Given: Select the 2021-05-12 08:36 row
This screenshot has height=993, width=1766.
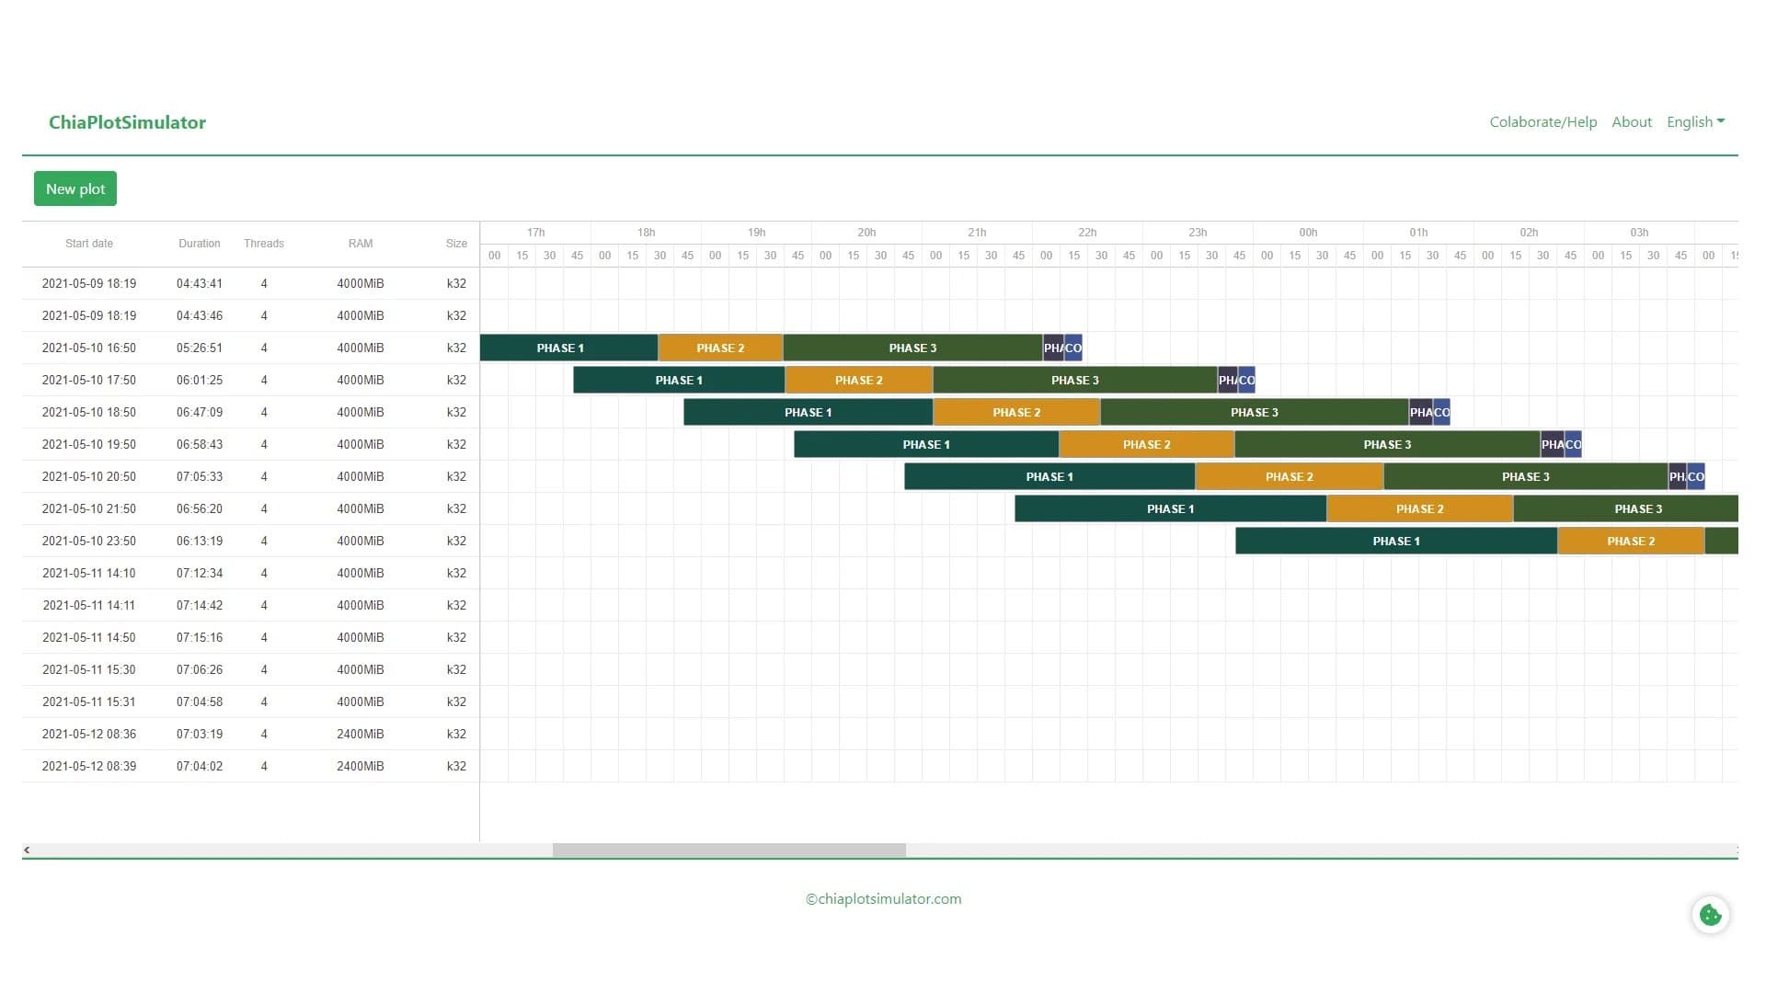Looking at the screenshot, I should [89, 734].
